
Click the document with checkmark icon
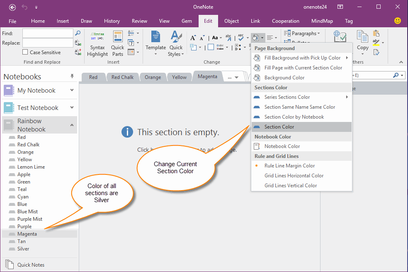(x=376, y=52)
